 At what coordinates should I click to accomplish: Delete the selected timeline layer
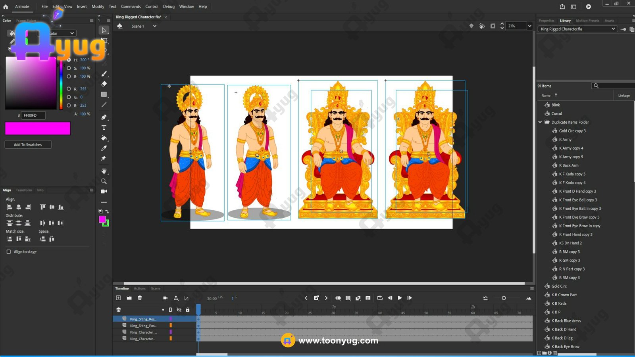(140, 298)
